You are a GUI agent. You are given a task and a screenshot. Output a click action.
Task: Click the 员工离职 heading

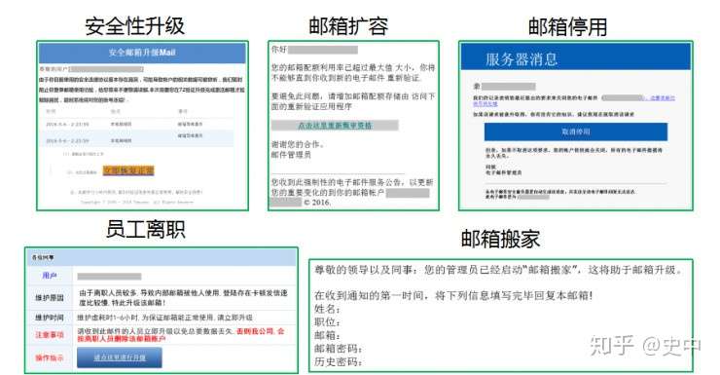click(146, 229)
